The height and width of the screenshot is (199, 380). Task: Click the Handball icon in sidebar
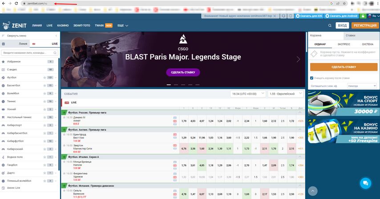[3, 165]
